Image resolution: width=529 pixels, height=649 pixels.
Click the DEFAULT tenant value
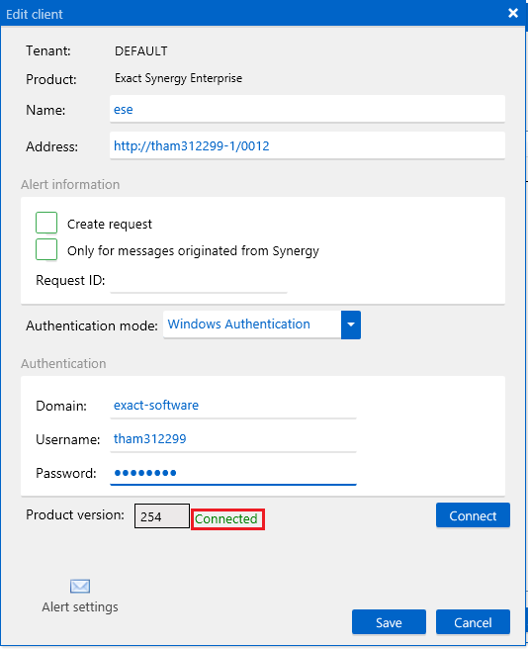tap(141, 51)
